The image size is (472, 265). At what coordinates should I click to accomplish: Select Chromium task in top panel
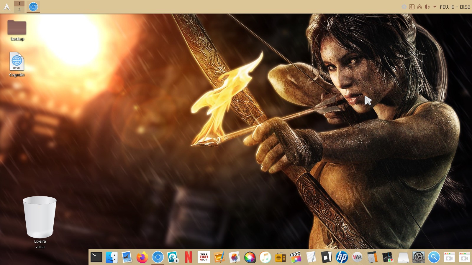pos(33,6)
